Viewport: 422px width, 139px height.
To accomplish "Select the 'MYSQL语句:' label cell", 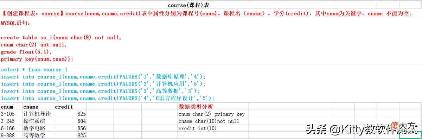I will (15, 23).
